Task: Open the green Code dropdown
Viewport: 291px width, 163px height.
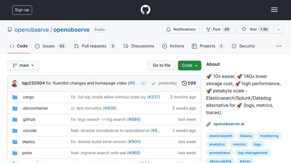Action: [x=189, y=66]
